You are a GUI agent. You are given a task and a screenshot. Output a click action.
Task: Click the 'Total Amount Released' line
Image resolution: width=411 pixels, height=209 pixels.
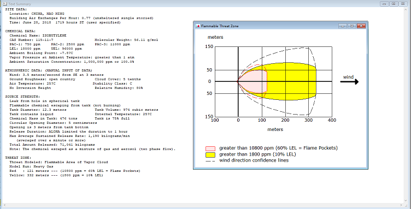(x=52, y=145)
